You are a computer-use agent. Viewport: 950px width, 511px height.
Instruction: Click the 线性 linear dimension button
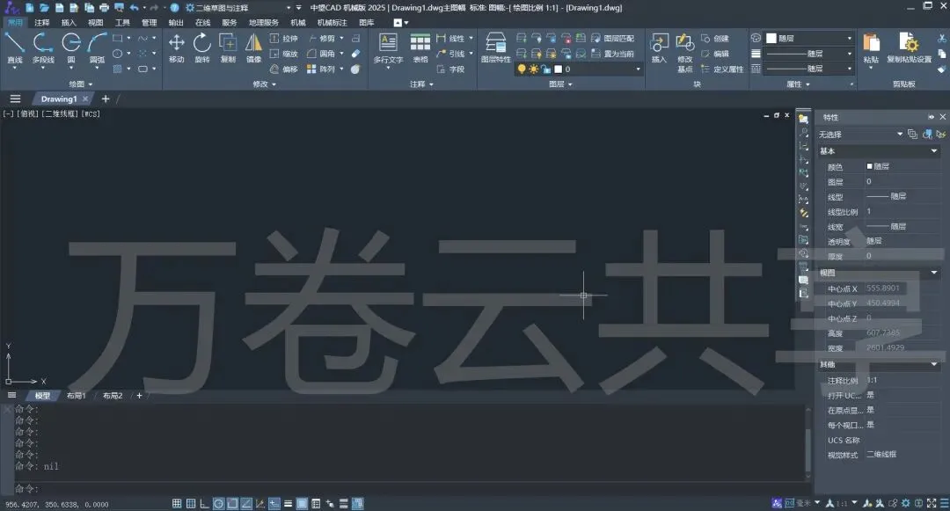click(450, 38)
